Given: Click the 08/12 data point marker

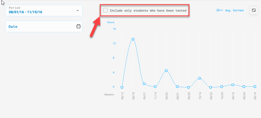Looking at the screenshot, I should tap(122, 87).
